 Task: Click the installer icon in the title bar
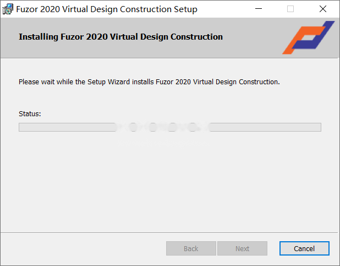(x=8, y=9)
